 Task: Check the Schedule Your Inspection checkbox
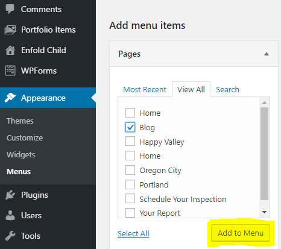pos(130,199)
